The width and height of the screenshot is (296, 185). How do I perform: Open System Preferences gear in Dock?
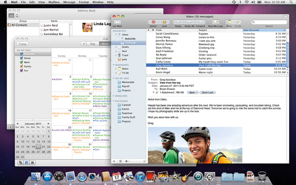[210, 177]
